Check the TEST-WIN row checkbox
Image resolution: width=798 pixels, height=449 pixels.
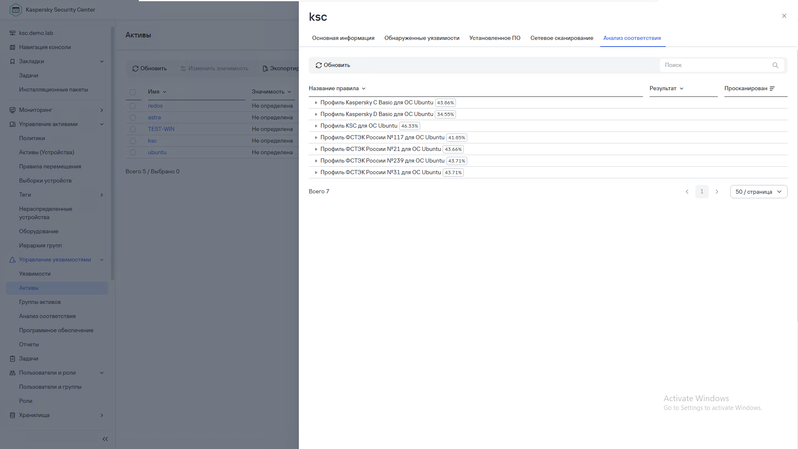click(x=133, y=130)
